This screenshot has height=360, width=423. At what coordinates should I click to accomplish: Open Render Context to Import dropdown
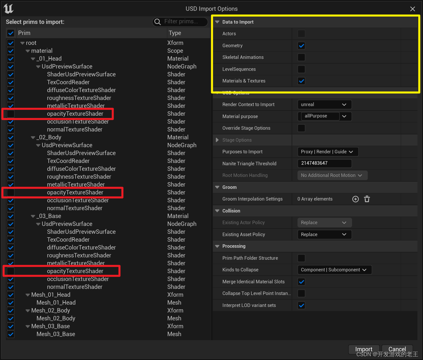pyautogui.click(x=324, y=105)
